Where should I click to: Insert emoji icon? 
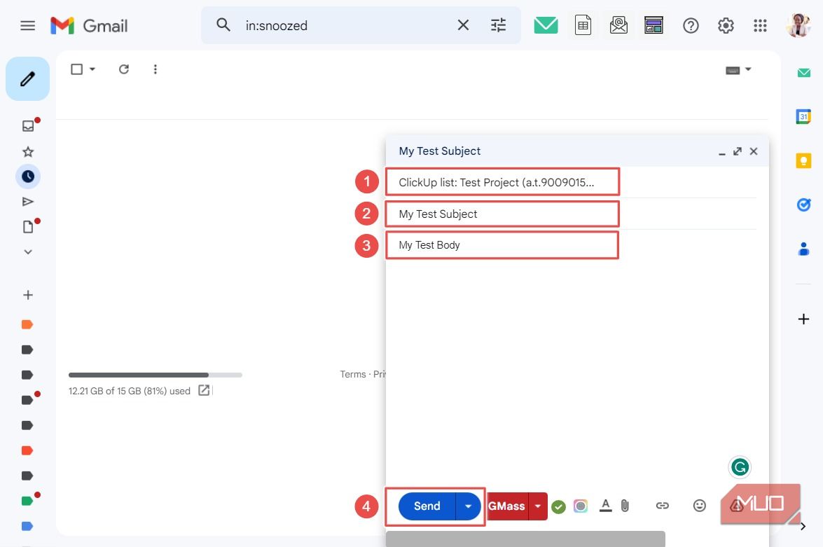[x=699, y=506]
